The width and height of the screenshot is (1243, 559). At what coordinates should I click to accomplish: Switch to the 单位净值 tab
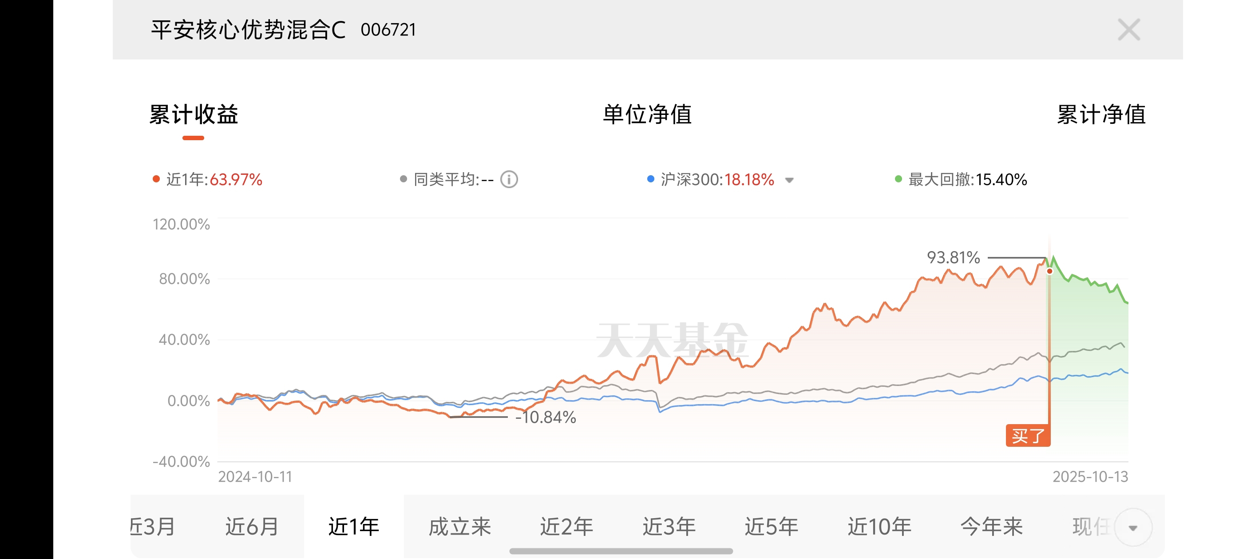pos(647,115)
